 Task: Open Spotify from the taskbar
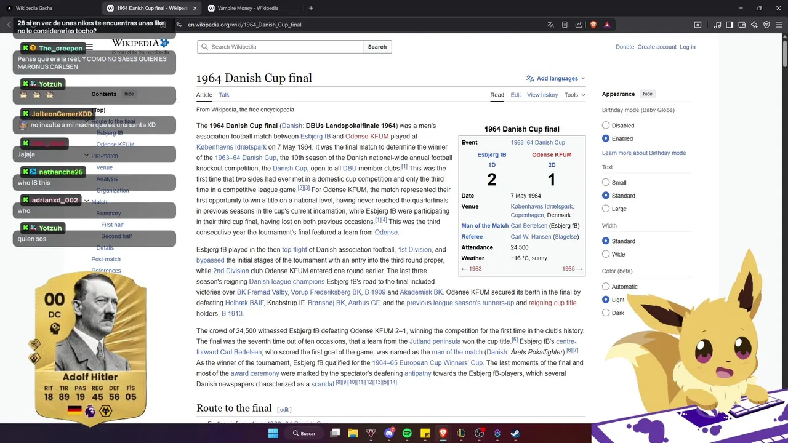point(407,433)
